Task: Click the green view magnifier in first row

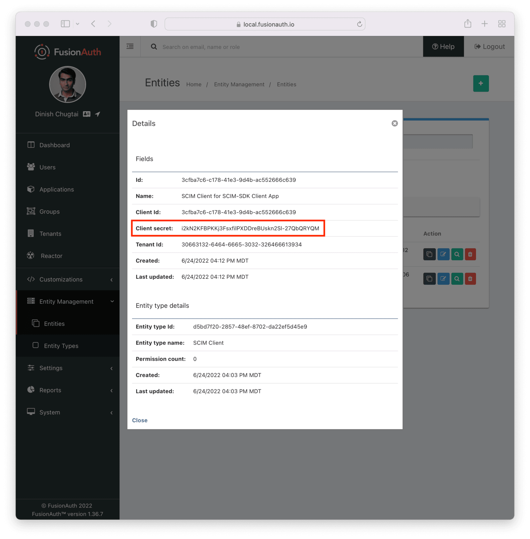Action: pyautogui.click(x=457, y=254)
